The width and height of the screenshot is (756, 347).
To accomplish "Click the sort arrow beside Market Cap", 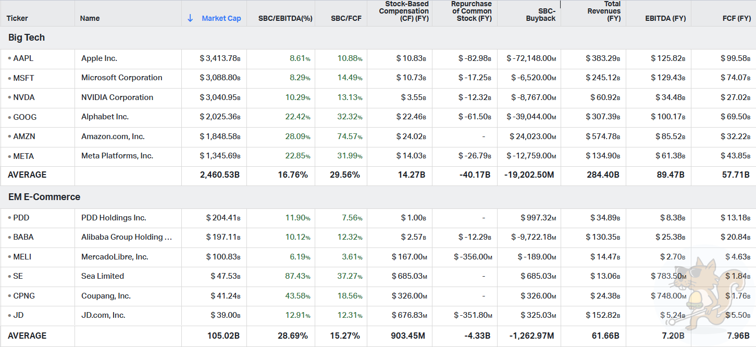I will tap(190, 18).
